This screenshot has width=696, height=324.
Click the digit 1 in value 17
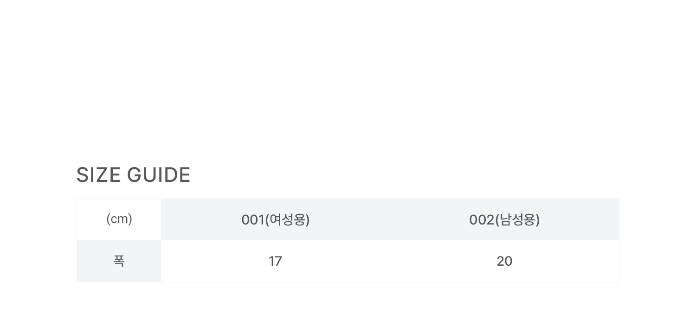(x=271, y=262)
